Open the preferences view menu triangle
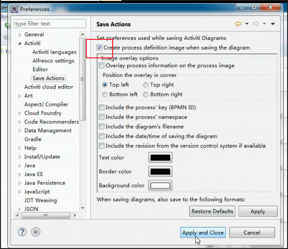 (273, 24)
